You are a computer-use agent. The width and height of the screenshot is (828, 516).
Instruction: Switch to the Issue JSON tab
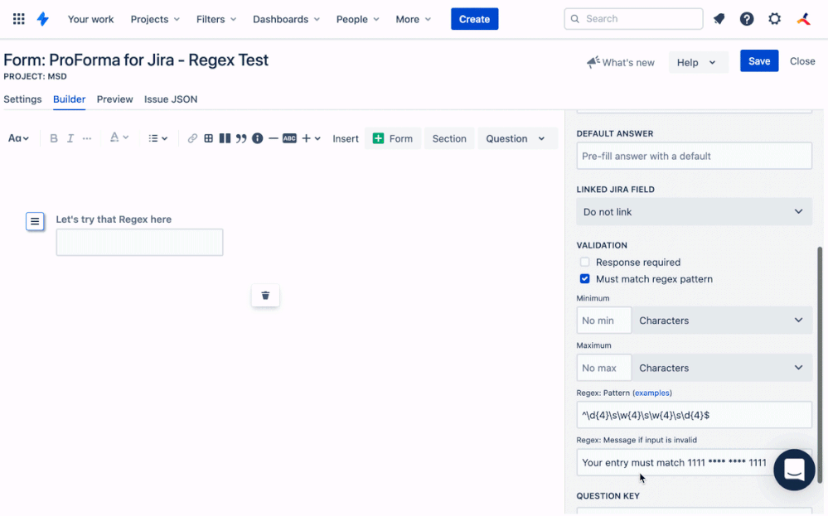(171, 99)
